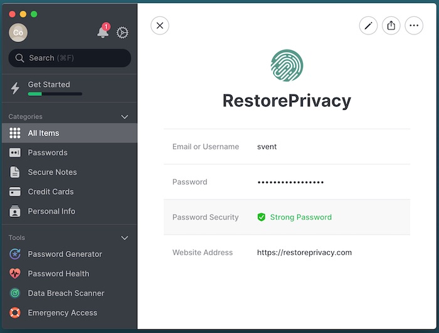
Task: Click the Website Address label
Action: click(x=203, y=253)
